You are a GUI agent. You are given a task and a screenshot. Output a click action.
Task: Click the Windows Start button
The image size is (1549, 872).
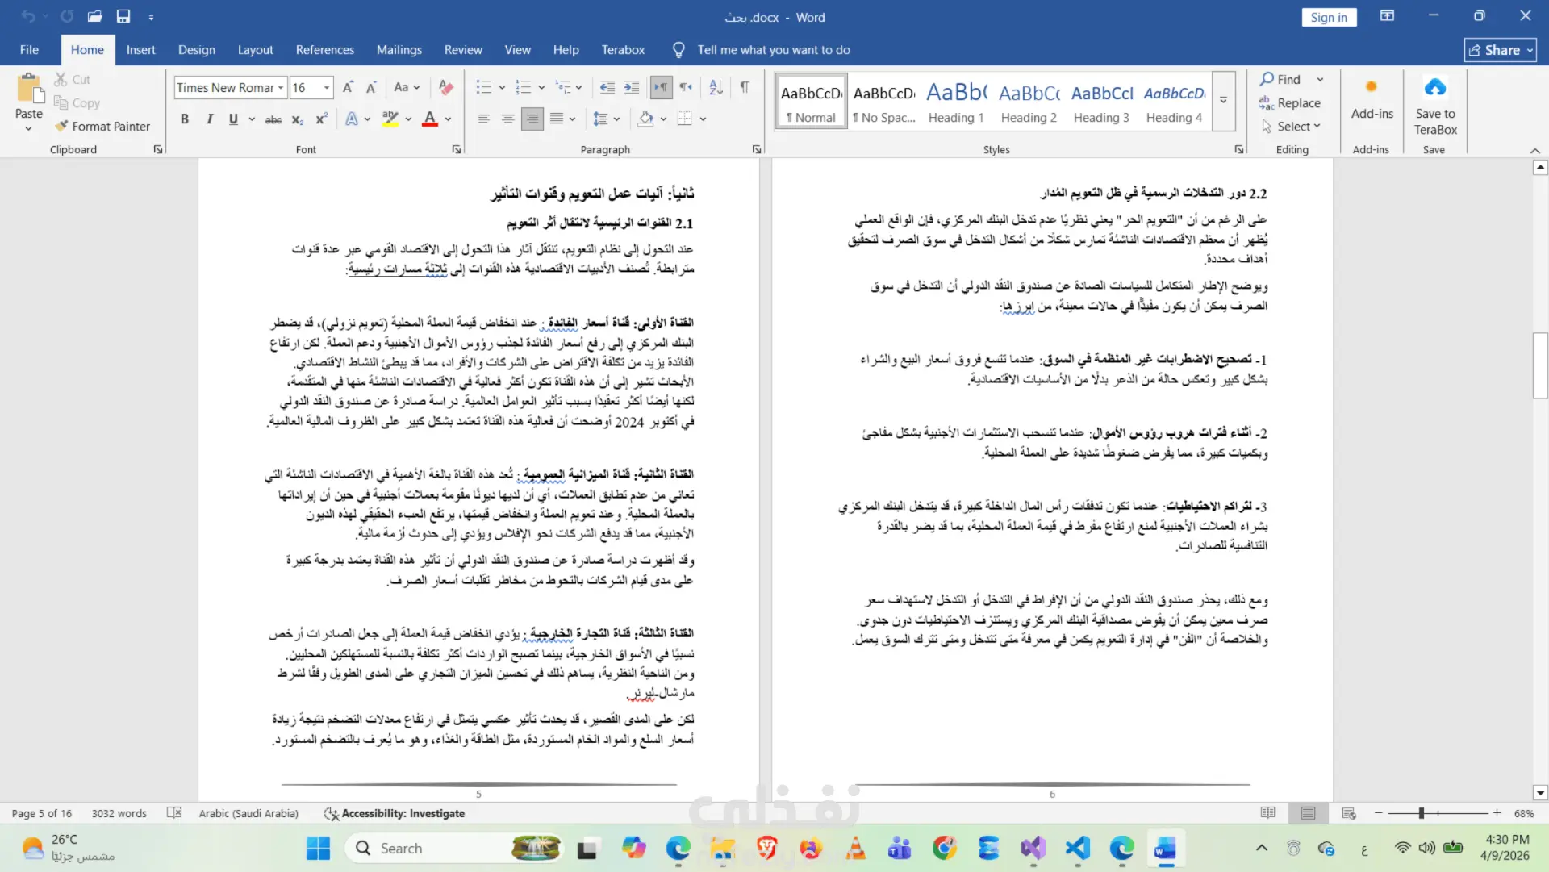coord(318,848)
